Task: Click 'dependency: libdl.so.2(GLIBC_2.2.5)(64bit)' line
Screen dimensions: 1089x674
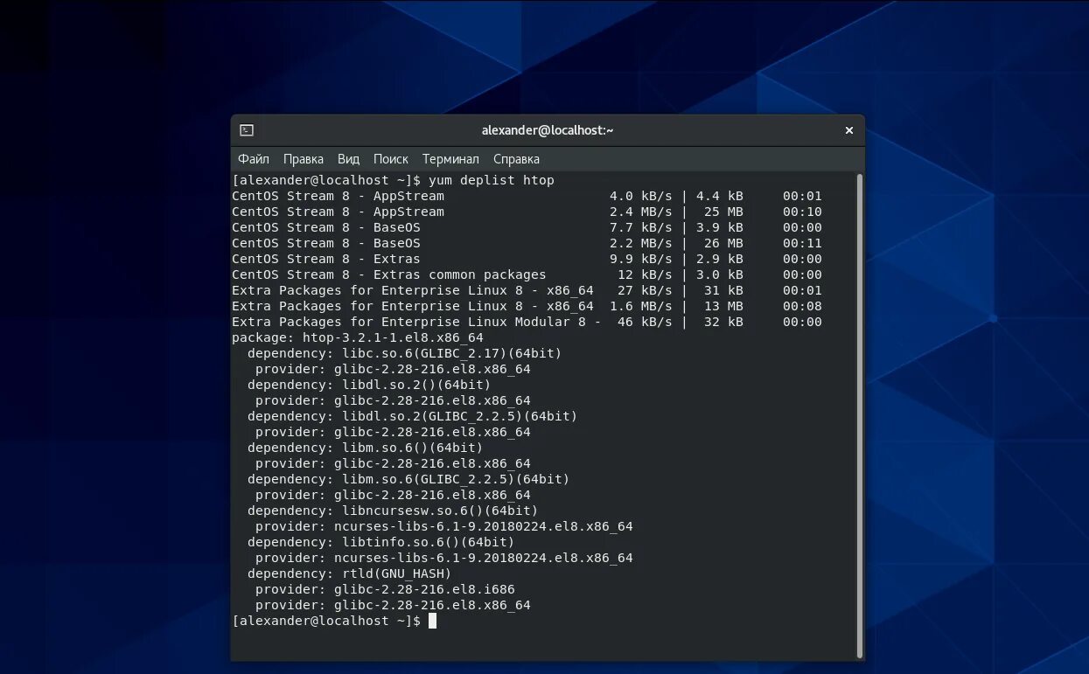Action: (x=412, y=416)
